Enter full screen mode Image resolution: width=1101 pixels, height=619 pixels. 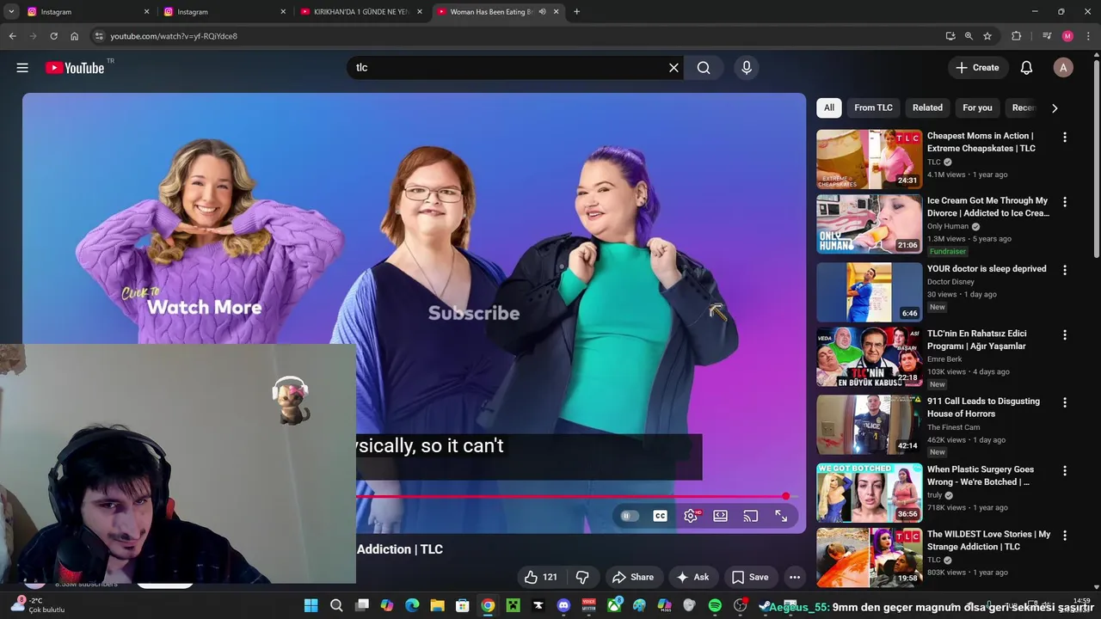(x=781, y=516)
